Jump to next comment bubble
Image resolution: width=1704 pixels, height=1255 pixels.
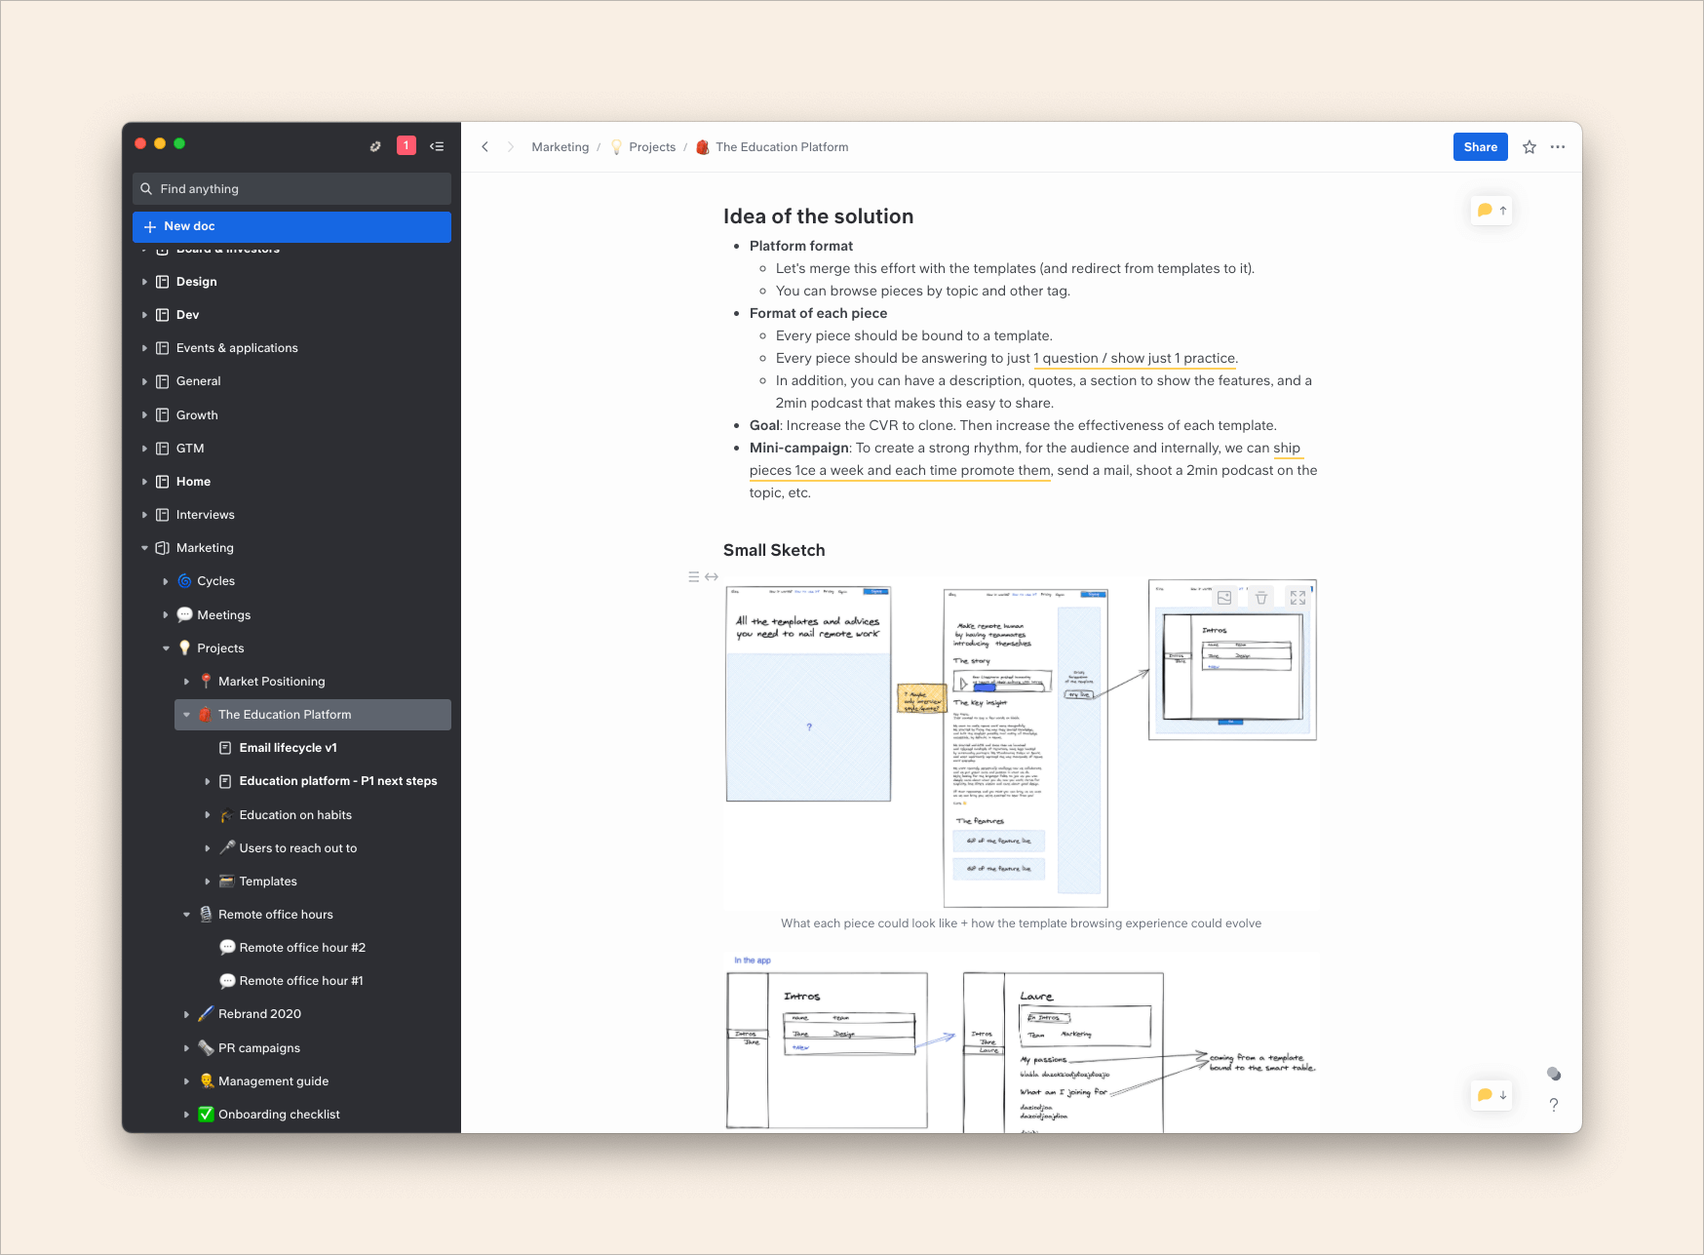tap(1491, 1095)
